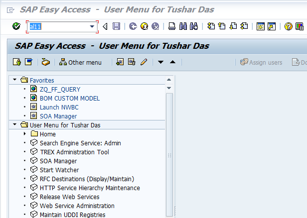Viewport: 307px width, 218px height.
Task: Click the Create New Session icon
Action: point(260,26)
